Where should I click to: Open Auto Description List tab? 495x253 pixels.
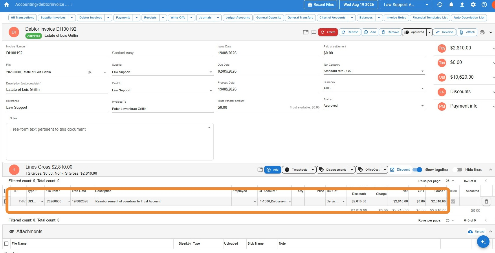[469, 18]
